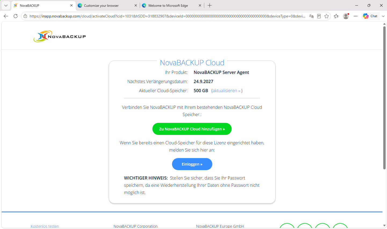The width and height of the screenshot is (387, 229).
Task: Click the scrollbar up arrow
Action: pyautogui.click(x=384, y=24)
